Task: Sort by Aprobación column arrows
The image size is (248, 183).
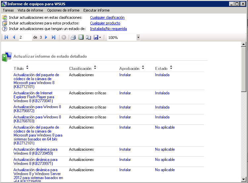Action: 143,68
